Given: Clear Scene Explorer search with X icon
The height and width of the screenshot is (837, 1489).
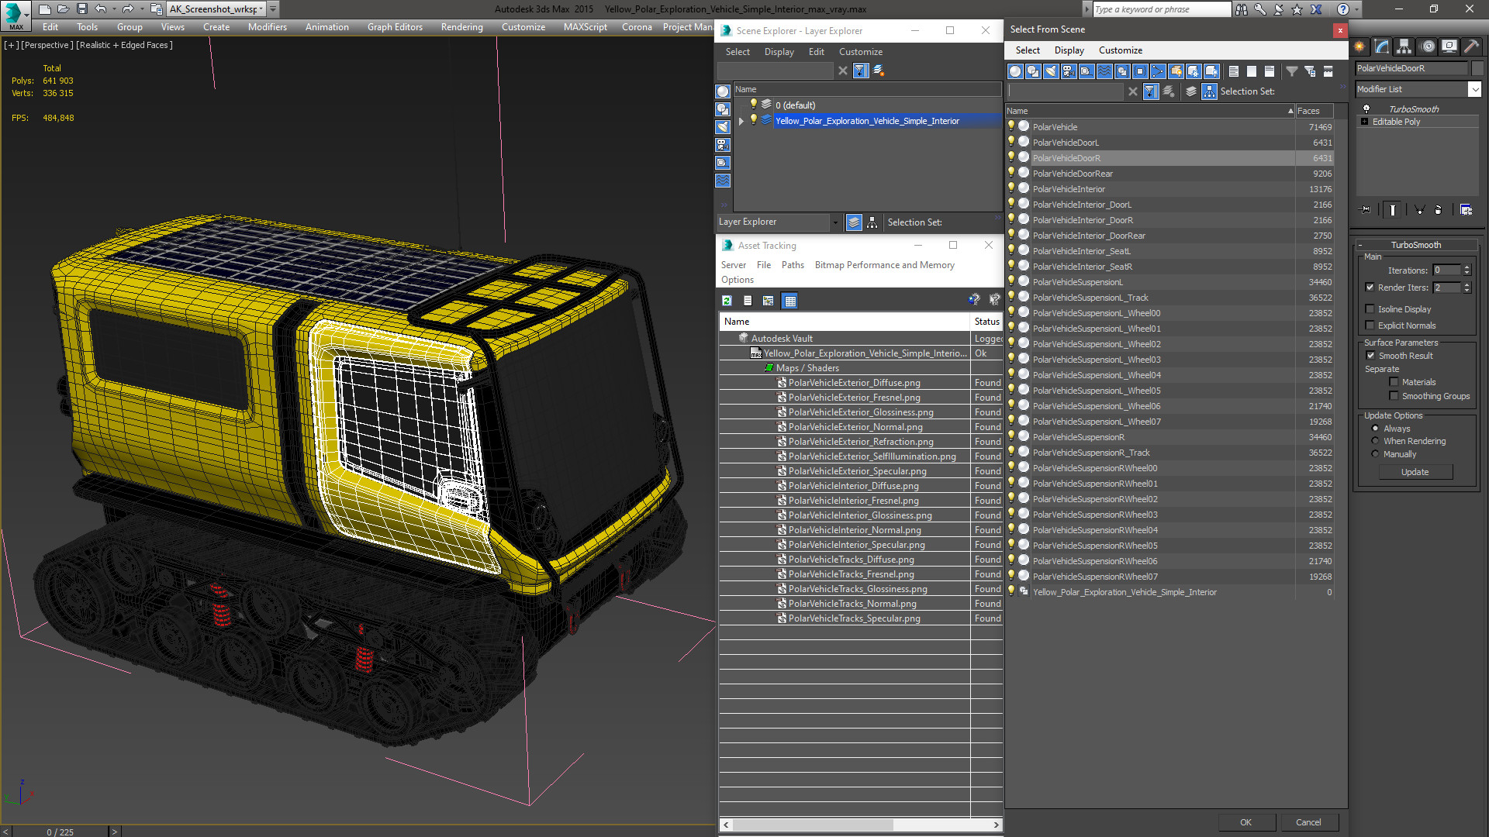Looking at the screenshot, I should click(x=843, y=71).
